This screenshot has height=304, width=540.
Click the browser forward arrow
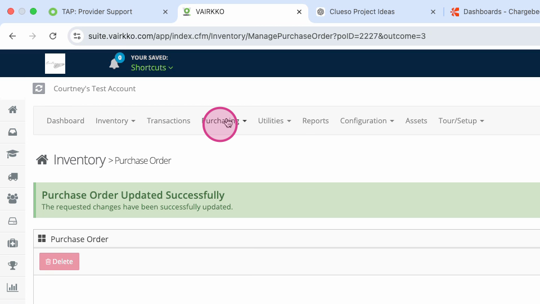click(33, 36)
